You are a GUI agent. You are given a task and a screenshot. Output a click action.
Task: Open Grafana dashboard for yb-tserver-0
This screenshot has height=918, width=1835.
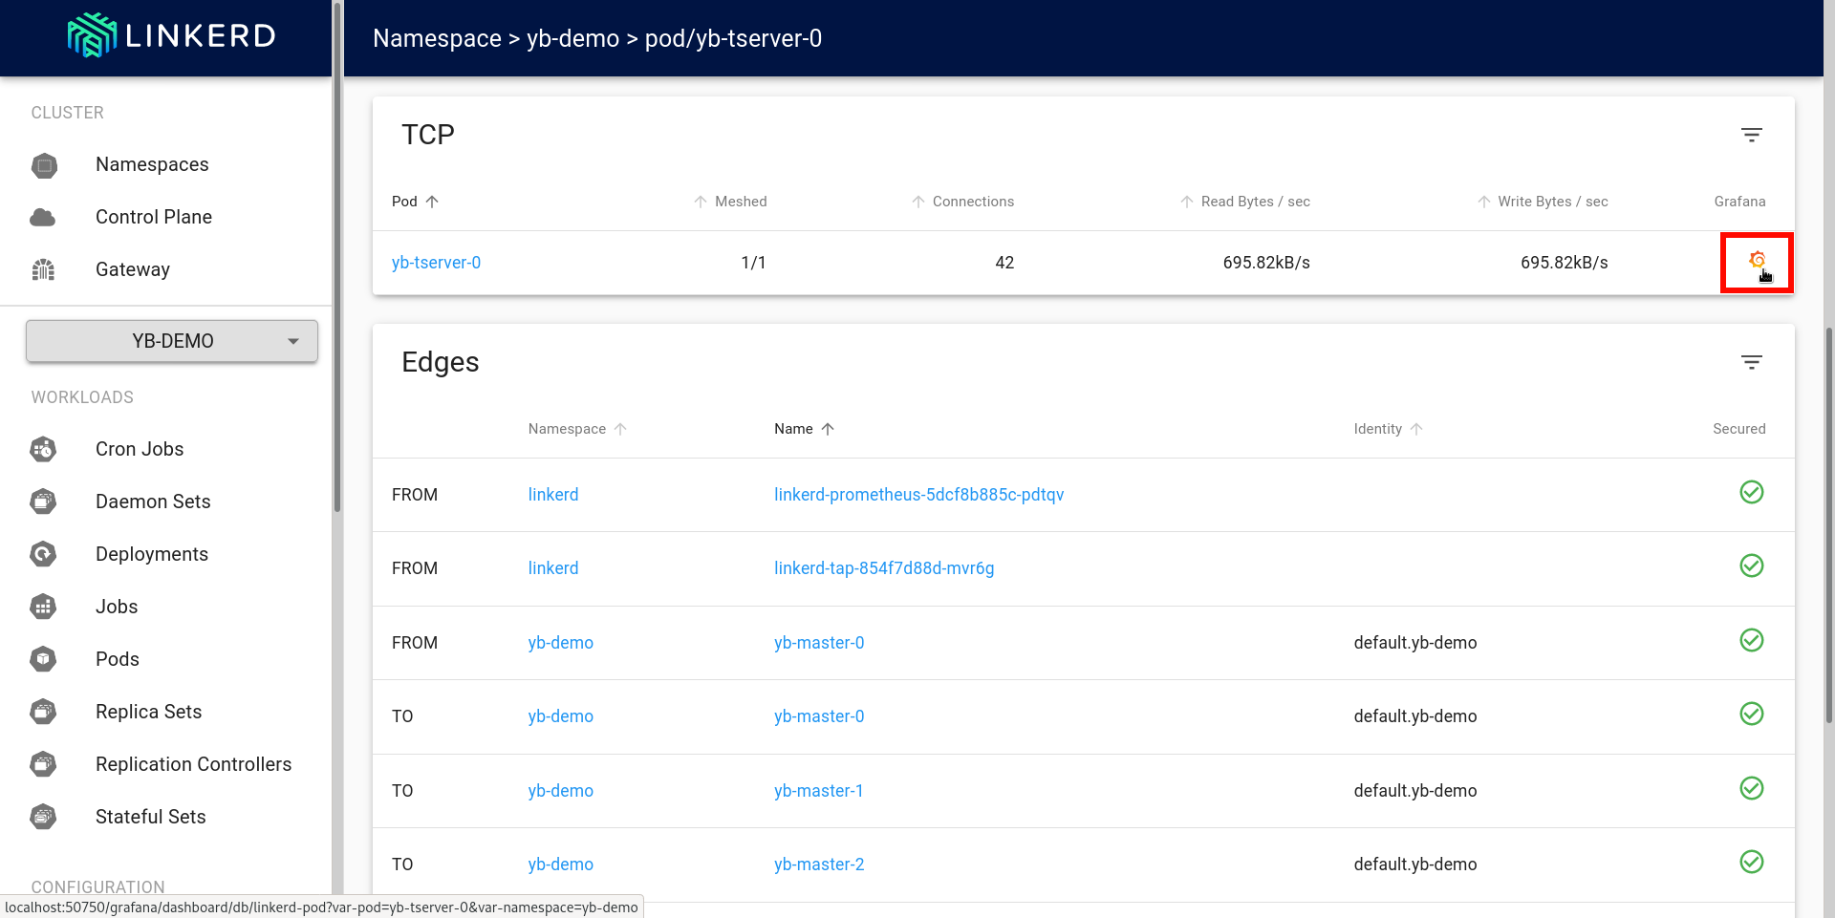(x=1757, y=261)
